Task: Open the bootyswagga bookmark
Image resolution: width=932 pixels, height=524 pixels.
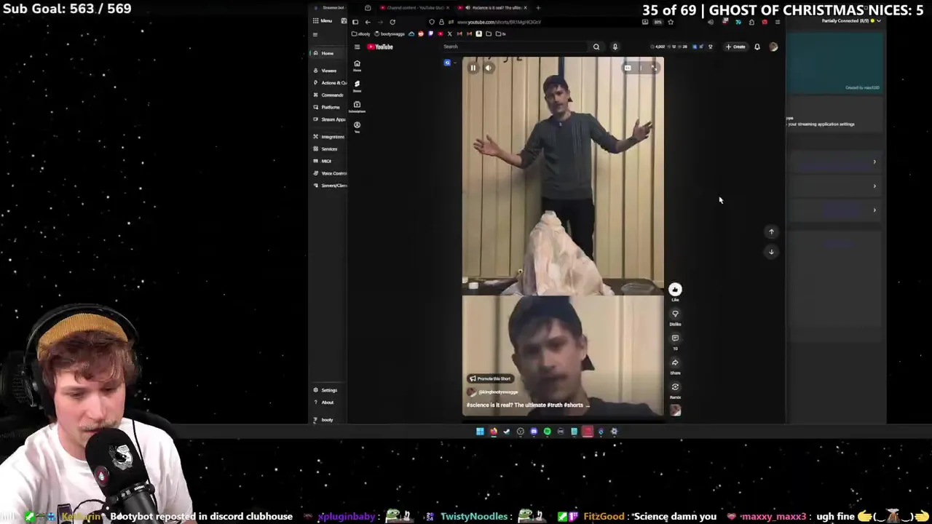Action: [x=390, y=33]
